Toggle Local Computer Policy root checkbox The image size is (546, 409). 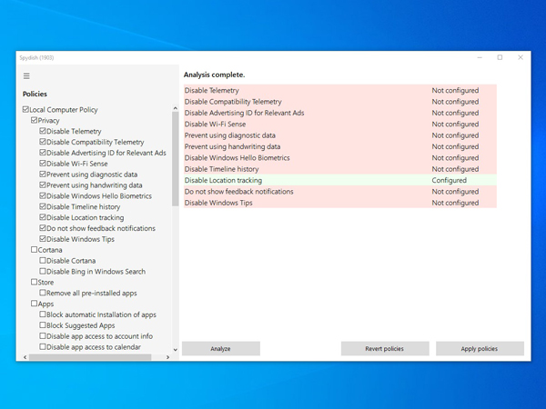[26, 110]
